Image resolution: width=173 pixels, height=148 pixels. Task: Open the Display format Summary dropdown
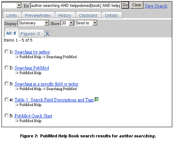coord(34,23)
